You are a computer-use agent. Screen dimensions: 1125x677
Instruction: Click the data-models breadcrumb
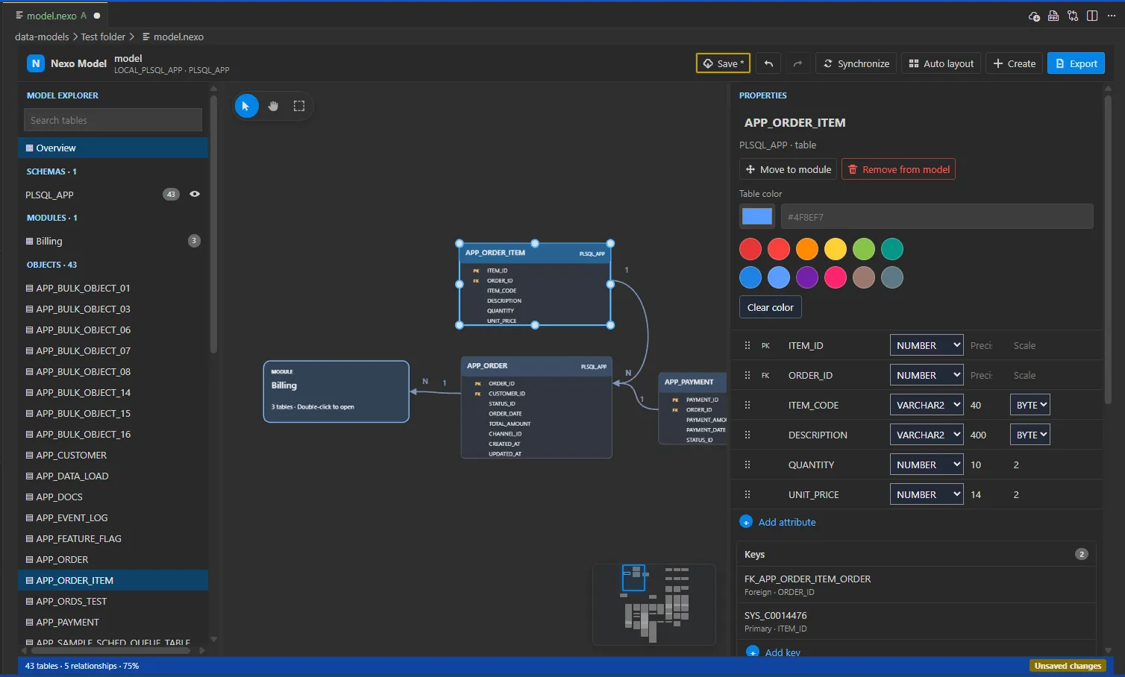(x=42, y=37)
